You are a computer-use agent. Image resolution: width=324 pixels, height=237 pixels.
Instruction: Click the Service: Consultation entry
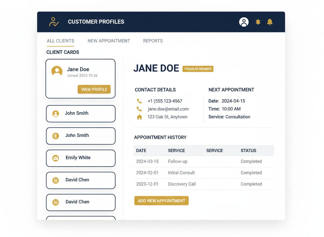point(229,117)
